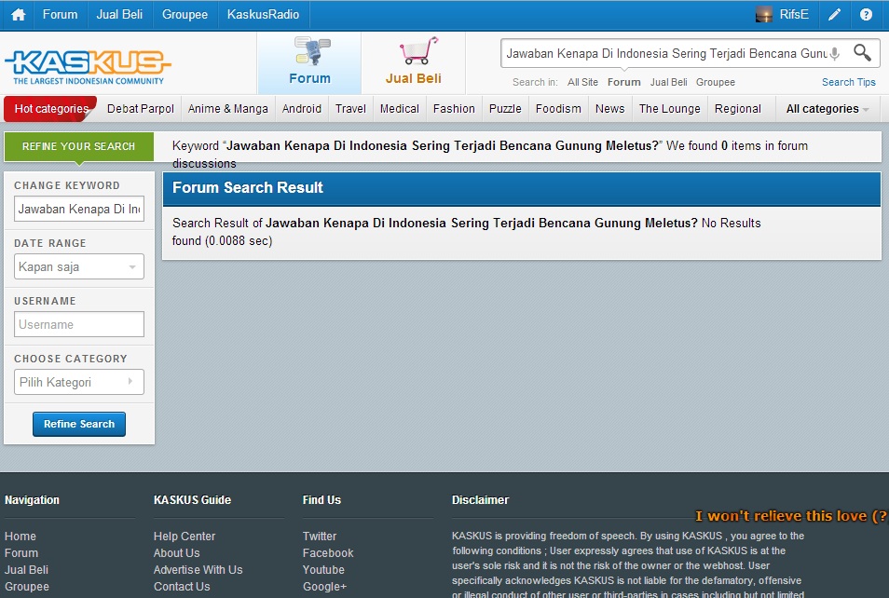
Task: Search in Jual Beli option
Action: [x=668, y=82]
